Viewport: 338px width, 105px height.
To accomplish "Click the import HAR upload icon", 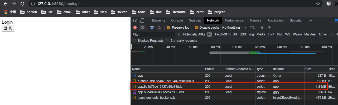I will 262,28.
